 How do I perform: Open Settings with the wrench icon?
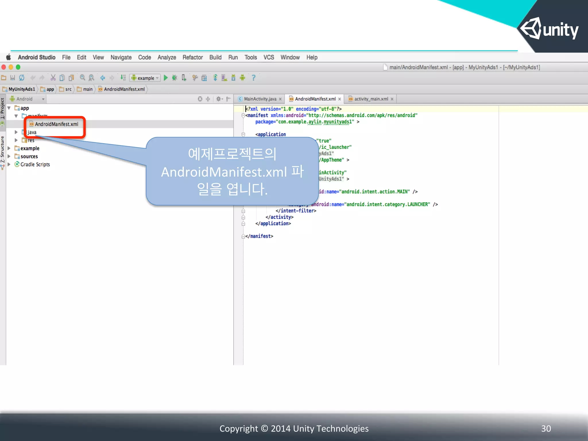pyautogui.click(x=195, y=78)
